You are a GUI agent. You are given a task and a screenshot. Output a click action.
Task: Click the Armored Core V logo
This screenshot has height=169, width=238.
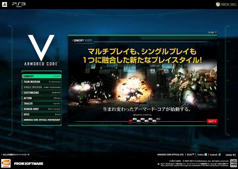click(x=41, y=50)
